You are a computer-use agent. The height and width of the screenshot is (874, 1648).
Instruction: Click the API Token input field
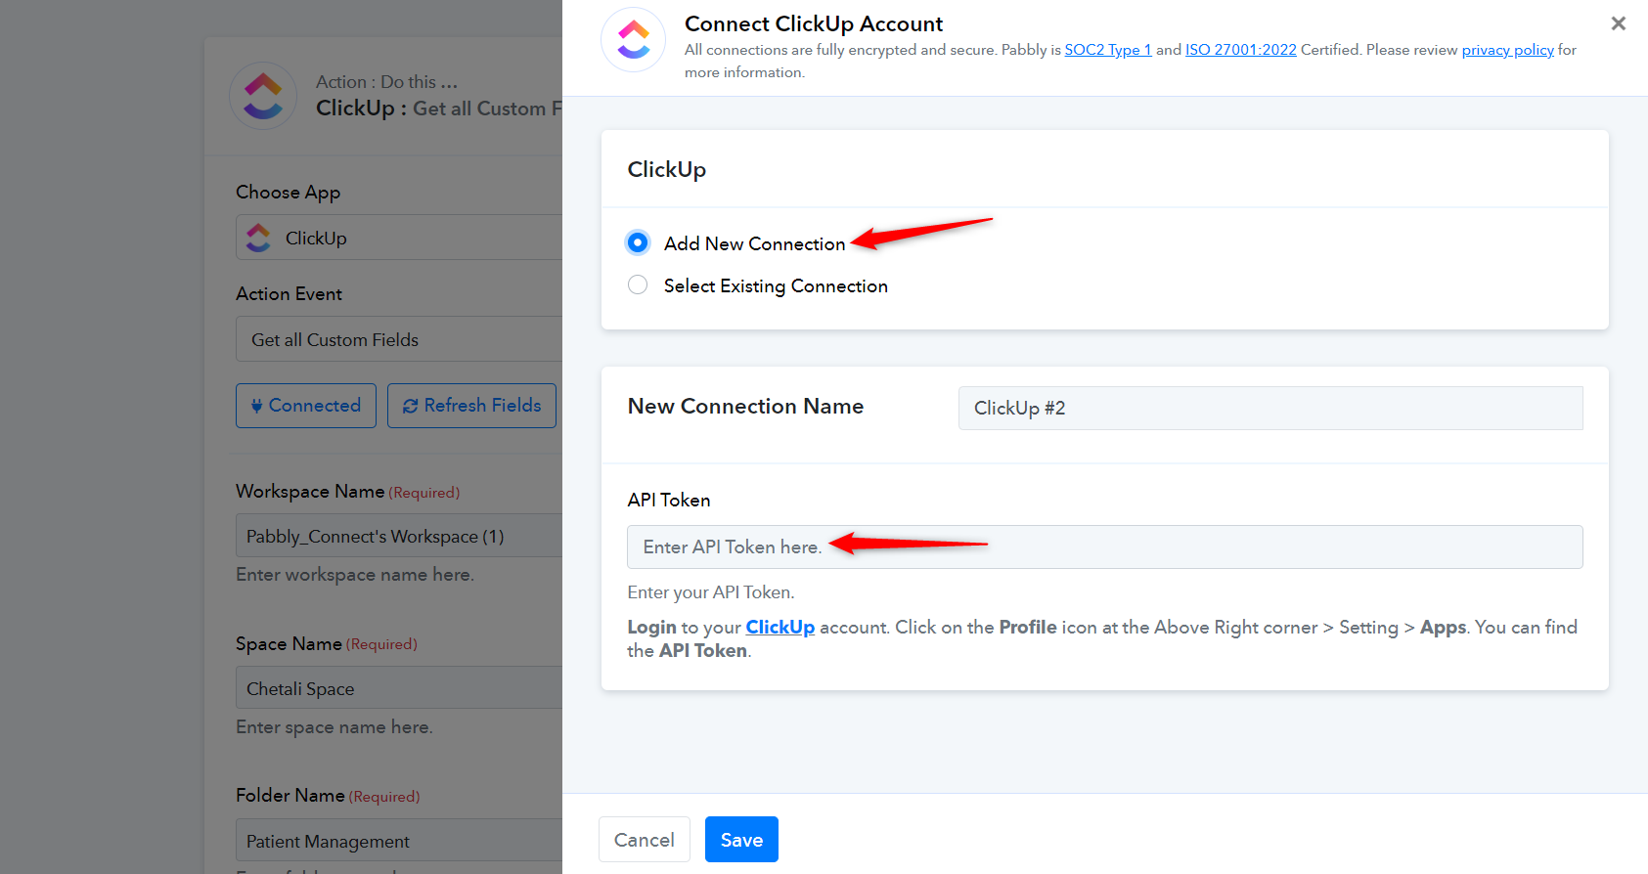point(1105,546)
